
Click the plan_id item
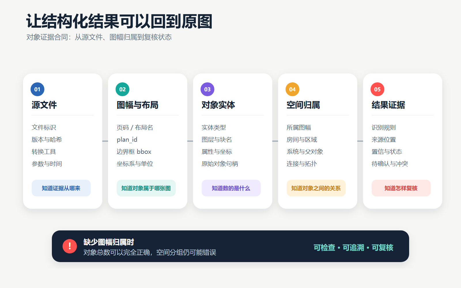127,140
